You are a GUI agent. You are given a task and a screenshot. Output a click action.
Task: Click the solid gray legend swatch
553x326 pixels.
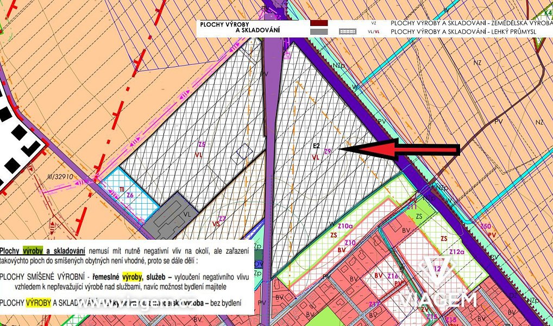[319, 32]
